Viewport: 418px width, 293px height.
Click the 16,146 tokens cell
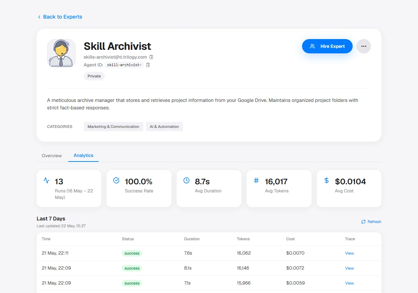coord(243,268)
